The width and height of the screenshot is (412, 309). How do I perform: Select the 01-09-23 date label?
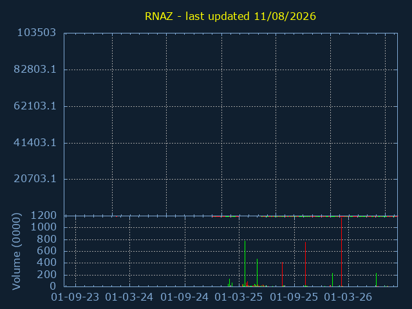pyautogui.click(x=75, y=297)
